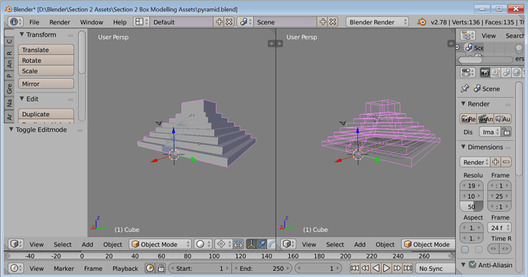
Task: Open the Window menu
Action: point(91,22)
